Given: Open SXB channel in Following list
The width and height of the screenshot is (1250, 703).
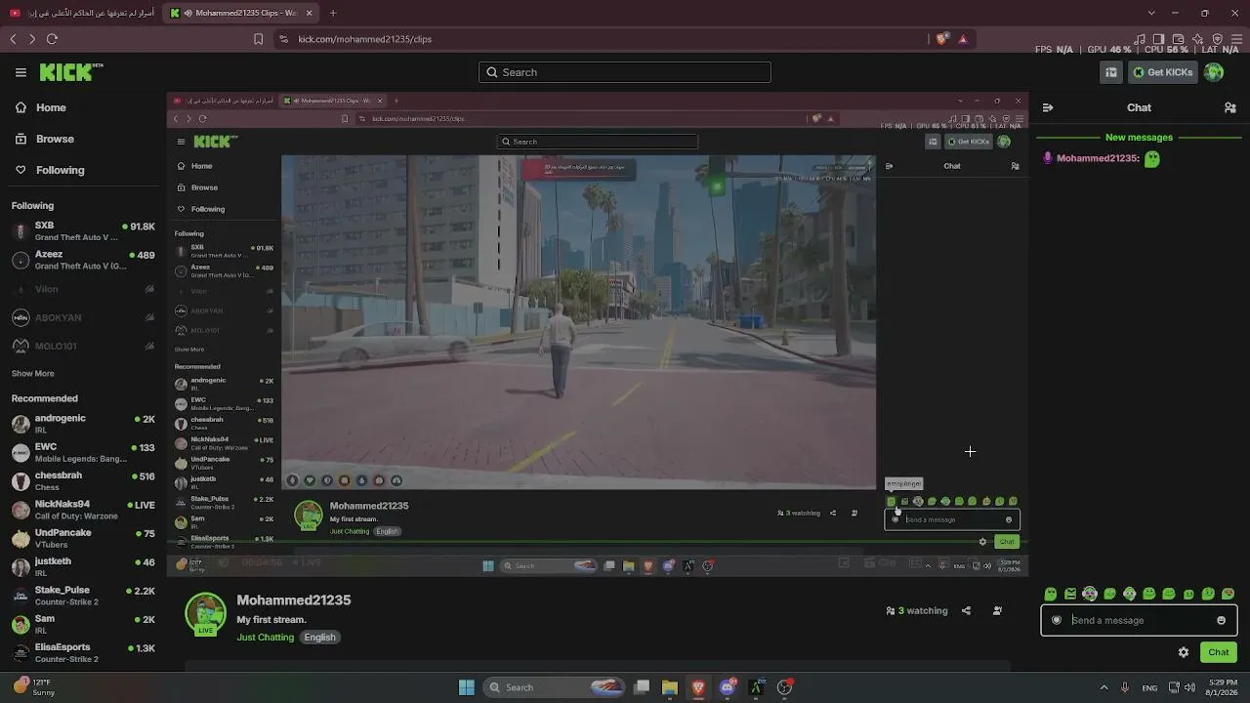Looking at the screenshot, I should tap(83, 231).
